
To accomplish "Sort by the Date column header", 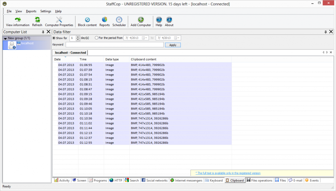I will pyautogui.click(x=65, y=59).
